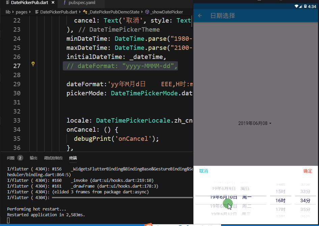
Task: Click the debugPrint('onCancel') statement
Action: [x=116, y=139]
